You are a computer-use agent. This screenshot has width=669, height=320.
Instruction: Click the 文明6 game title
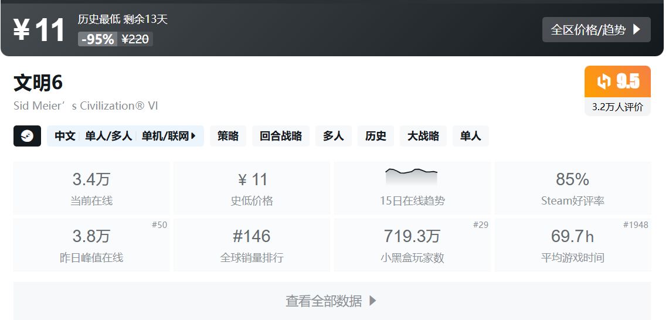click(38, 83)
